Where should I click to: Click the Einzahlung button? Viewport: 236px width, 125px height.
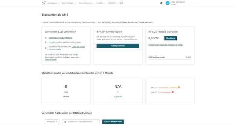tap(170, 38)
